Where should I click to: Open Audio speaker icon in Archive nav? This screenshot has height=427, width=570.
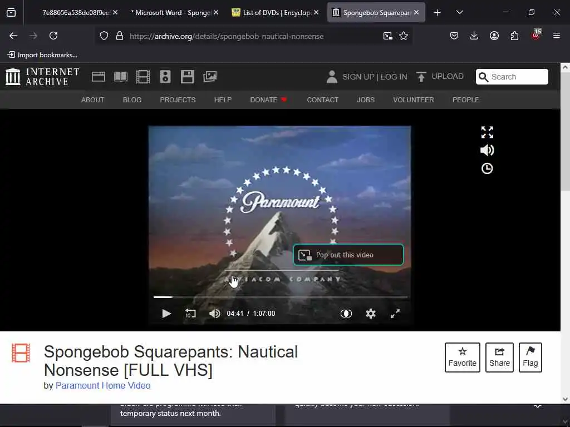tap(165, 77)
